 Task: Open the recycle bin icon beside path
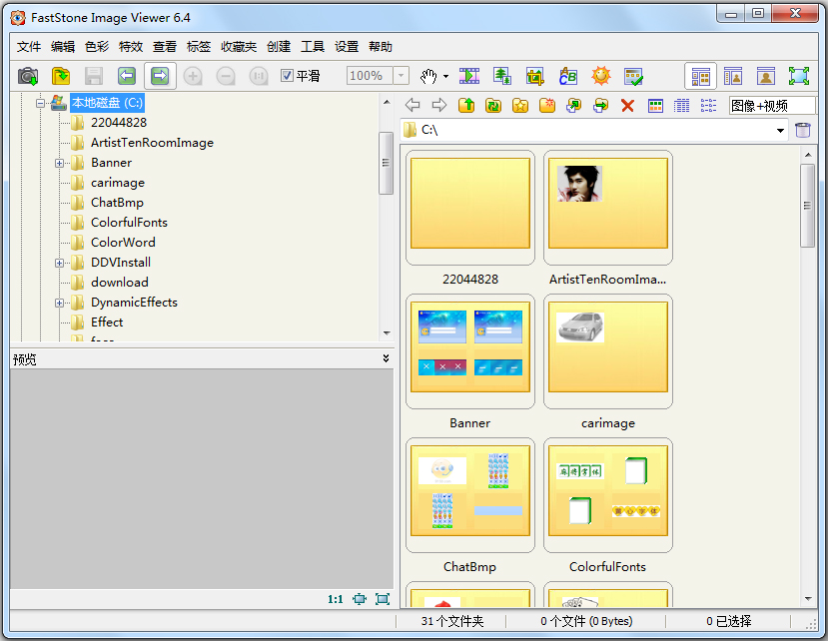click(x=803, y=130)
